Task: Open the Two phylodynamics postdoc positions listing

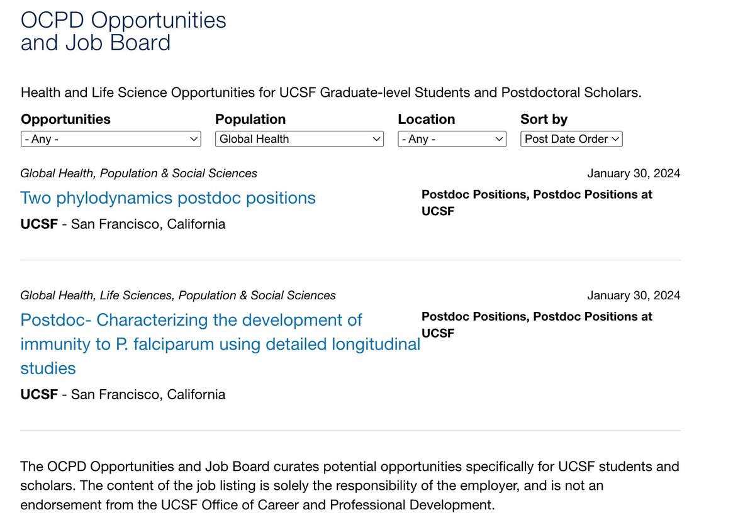Action: pos(168,198)
